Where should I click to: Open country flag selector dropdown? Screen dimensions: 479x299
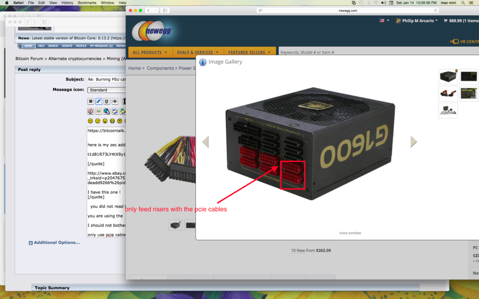pos(385,21)
